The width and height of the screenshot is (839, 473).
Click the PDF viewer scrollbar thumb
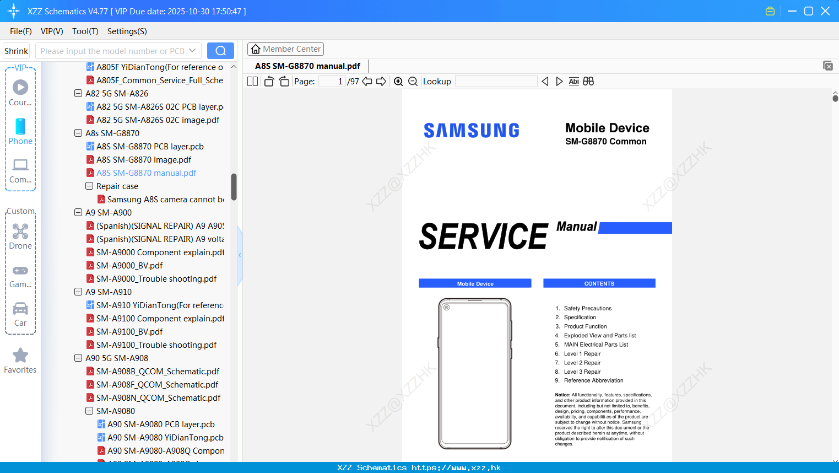[x=835, y=98]
